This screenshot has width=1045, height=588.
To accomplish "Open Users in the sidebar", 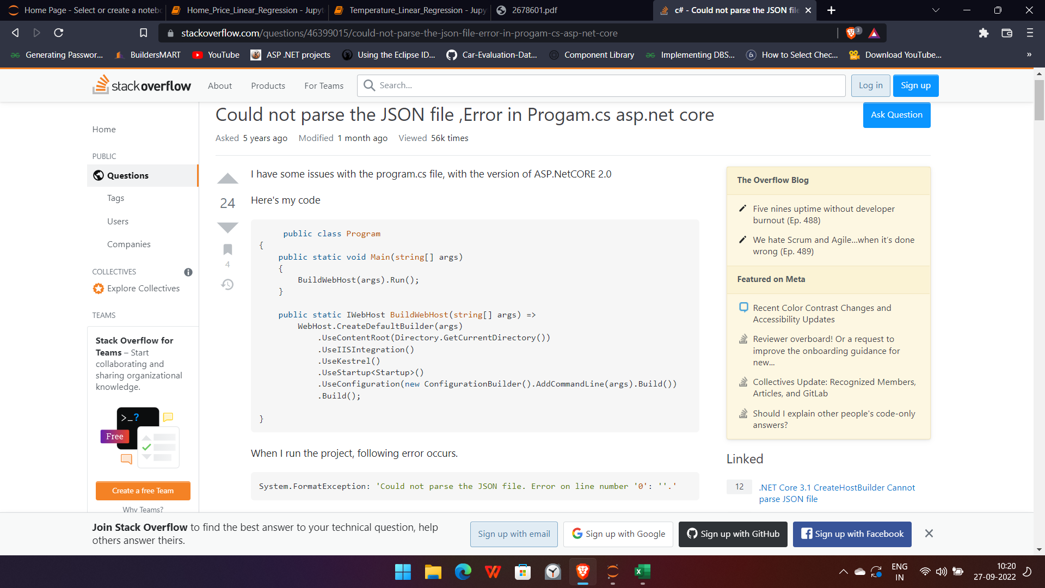I will click(x=118, y=221).
